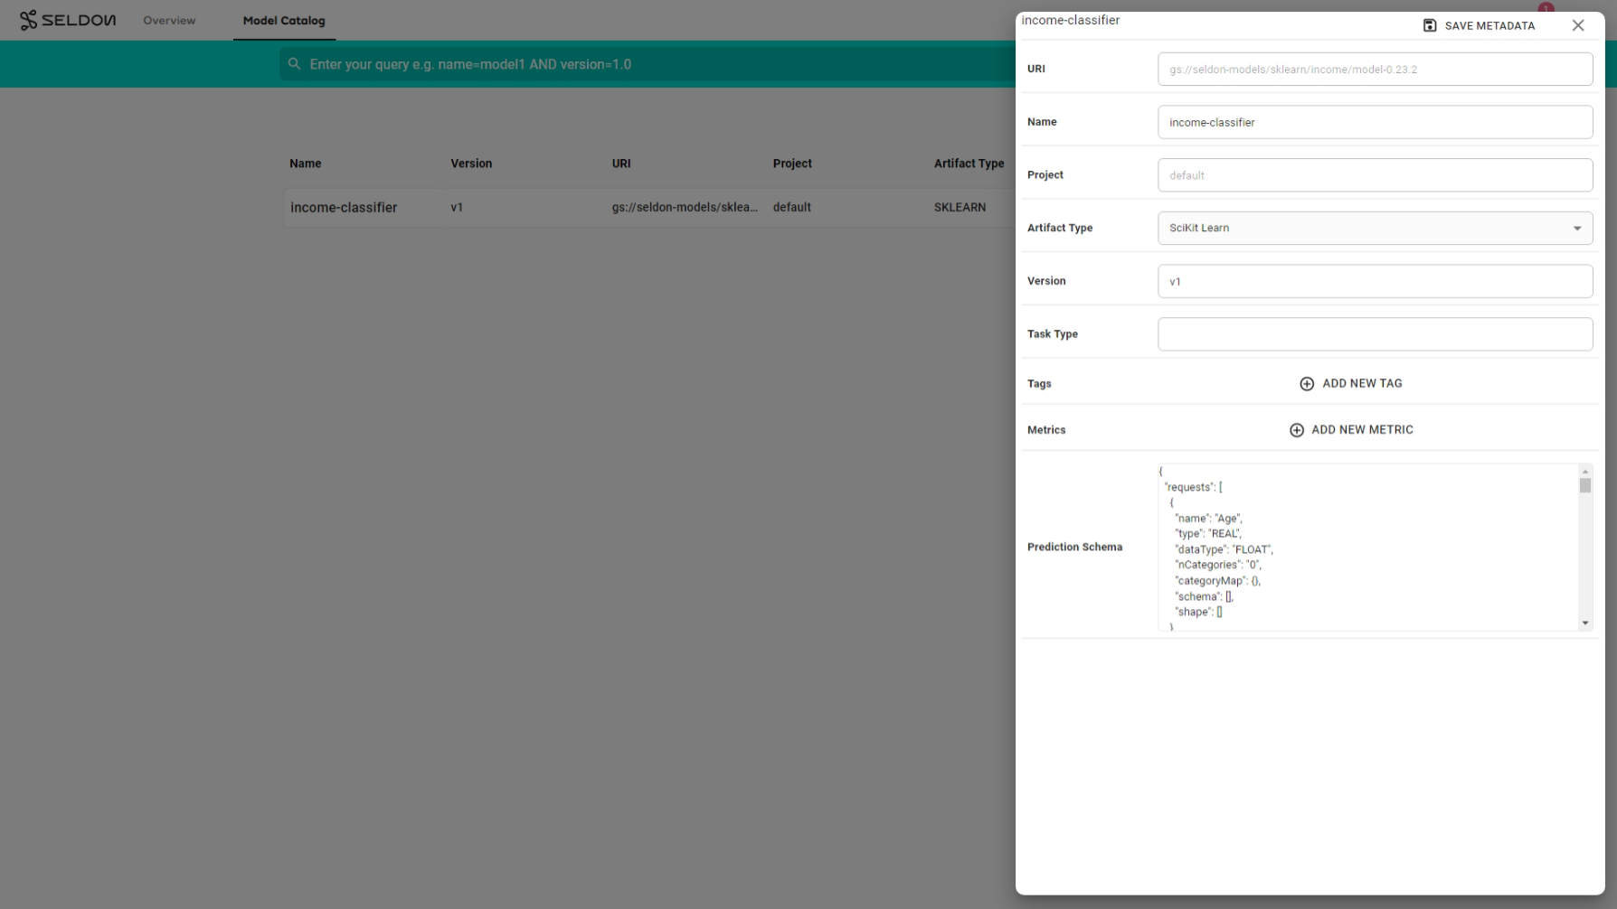This screenshot has height=909, width=1617.
Task: Click inside the Prediction Schema editor
Action: tap(1367, 548)
